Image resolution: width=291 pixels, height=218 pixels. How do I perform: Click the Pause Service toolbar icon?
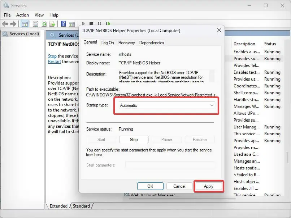tap(100, 24)
